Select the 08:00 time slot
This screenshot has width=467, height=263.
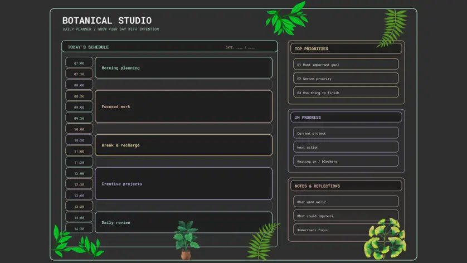[79, 85]
